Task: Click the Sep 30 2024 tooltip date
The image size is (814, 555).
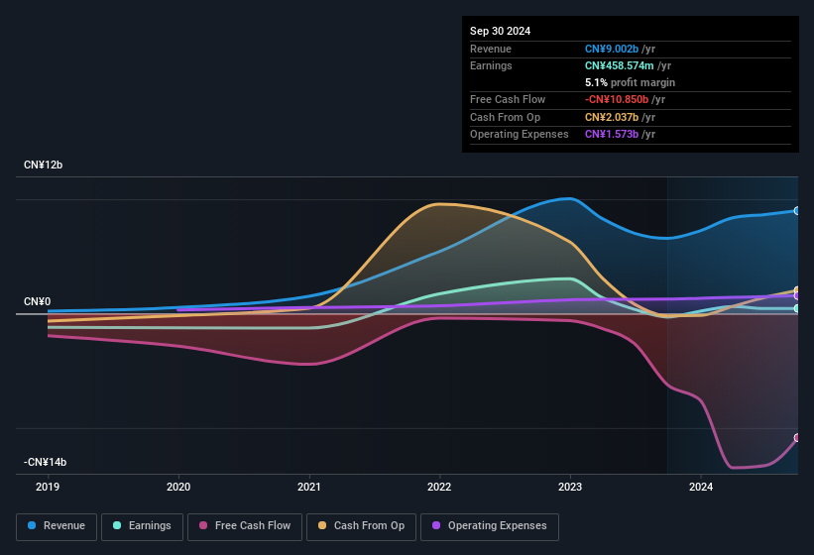Action: pos(500,31)
